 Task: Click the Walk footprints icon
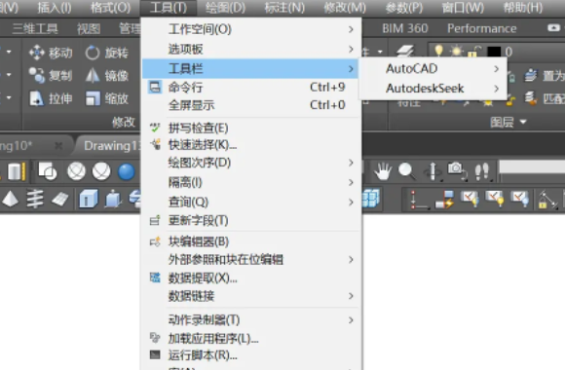click(x=482, y=171)
